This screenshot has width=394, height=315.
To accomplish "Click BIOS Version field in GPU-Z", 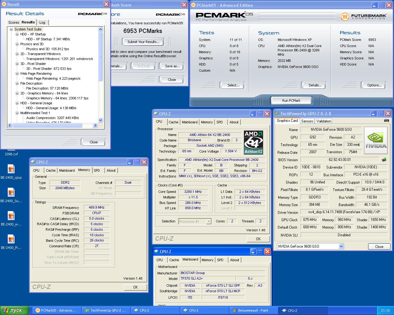I will [x=340, y=160].
